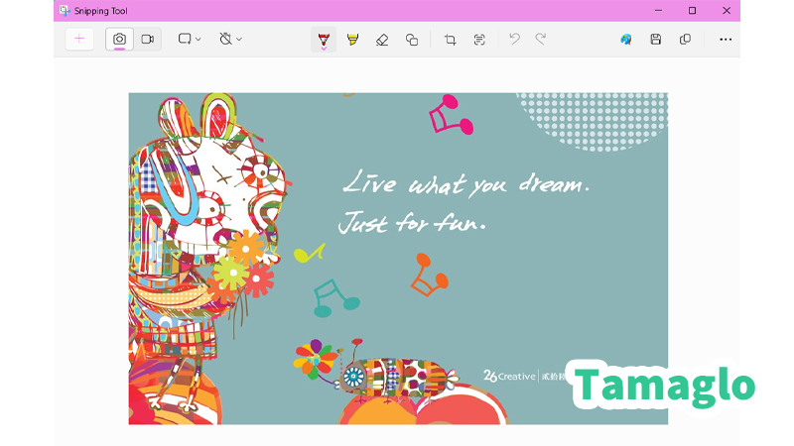The image size is (794, 446).
Task: Save the snip with the floppy disk icon
Action: tap(655, 40)
